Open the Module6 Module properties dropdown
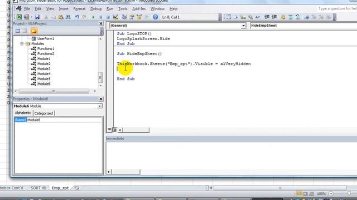Image resolution: width=357 pixels, height=200 pixels. pyautogui.click(x=99, y=106)
